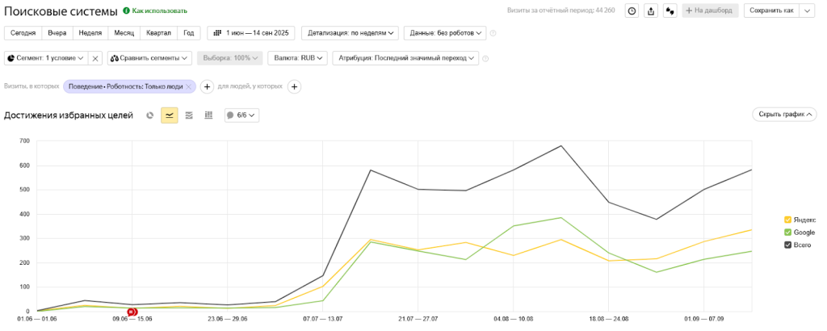Remove segment with X next to Сегмент
Viewport: 827px width, 331px height.
[x=94, y=58]
